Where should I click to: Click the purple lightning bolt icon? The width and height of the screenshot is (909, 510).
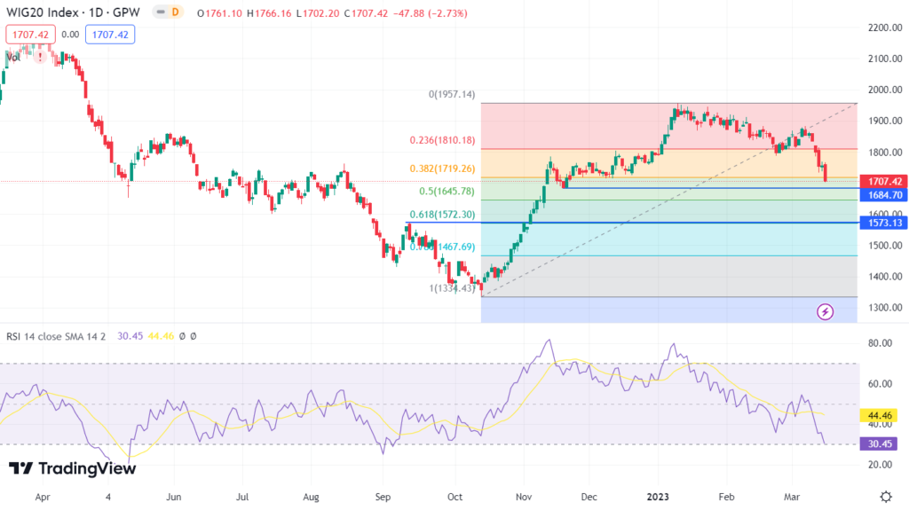click(826, 311)
